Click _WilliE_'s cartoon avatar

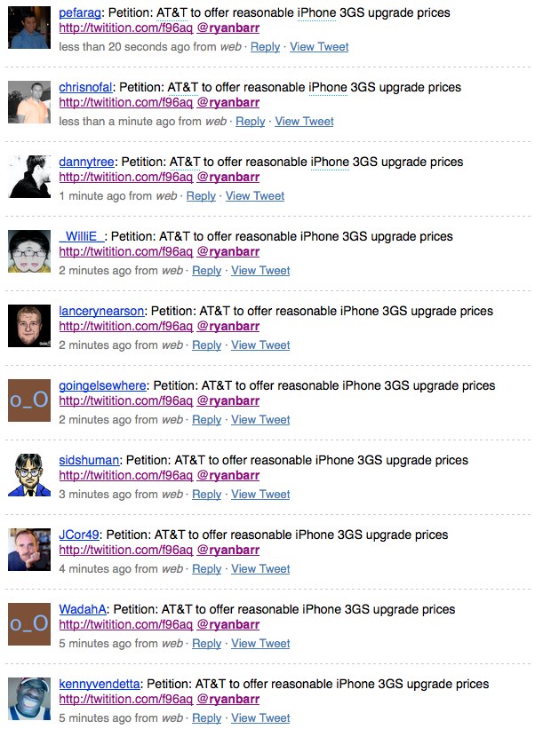[29, 251]
